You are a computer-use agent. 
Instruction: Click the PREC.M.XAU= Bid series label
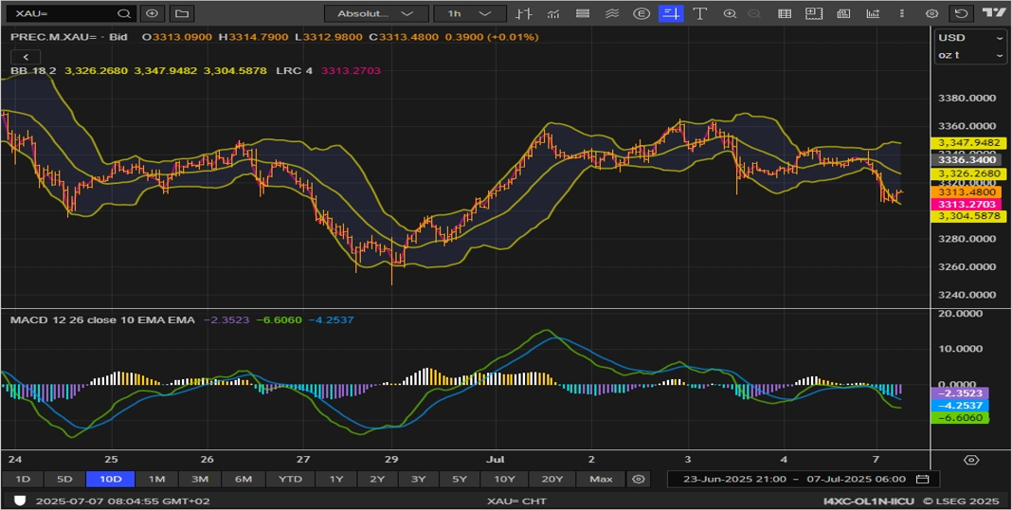[x=69, y=37]
